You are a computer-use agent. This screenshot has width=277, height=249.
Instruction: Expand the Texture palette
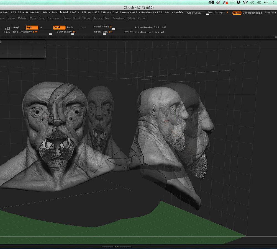coord(98,18)
